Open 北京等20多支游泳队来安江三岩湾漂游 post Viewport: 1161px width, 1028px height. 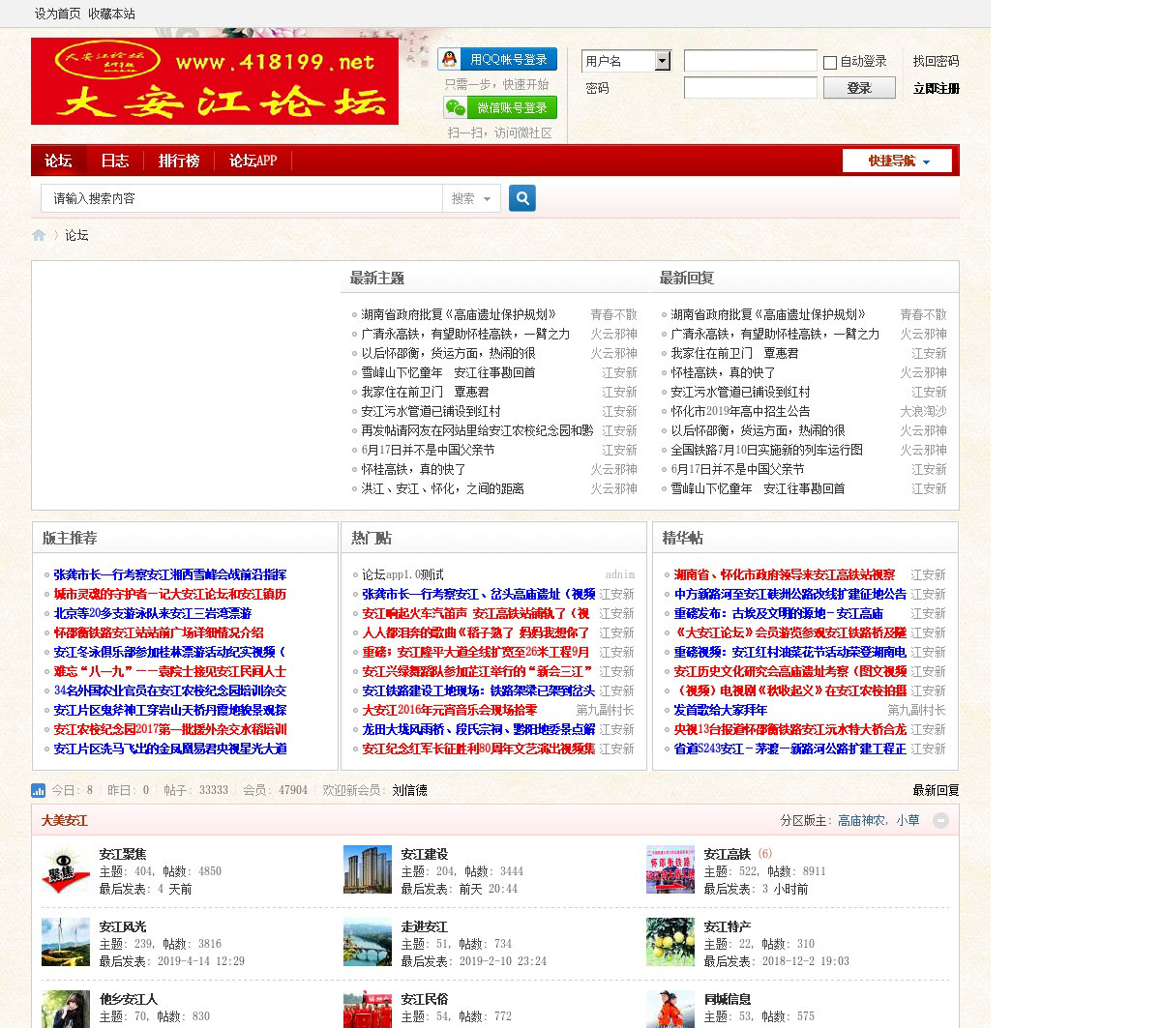click(153, 613)
